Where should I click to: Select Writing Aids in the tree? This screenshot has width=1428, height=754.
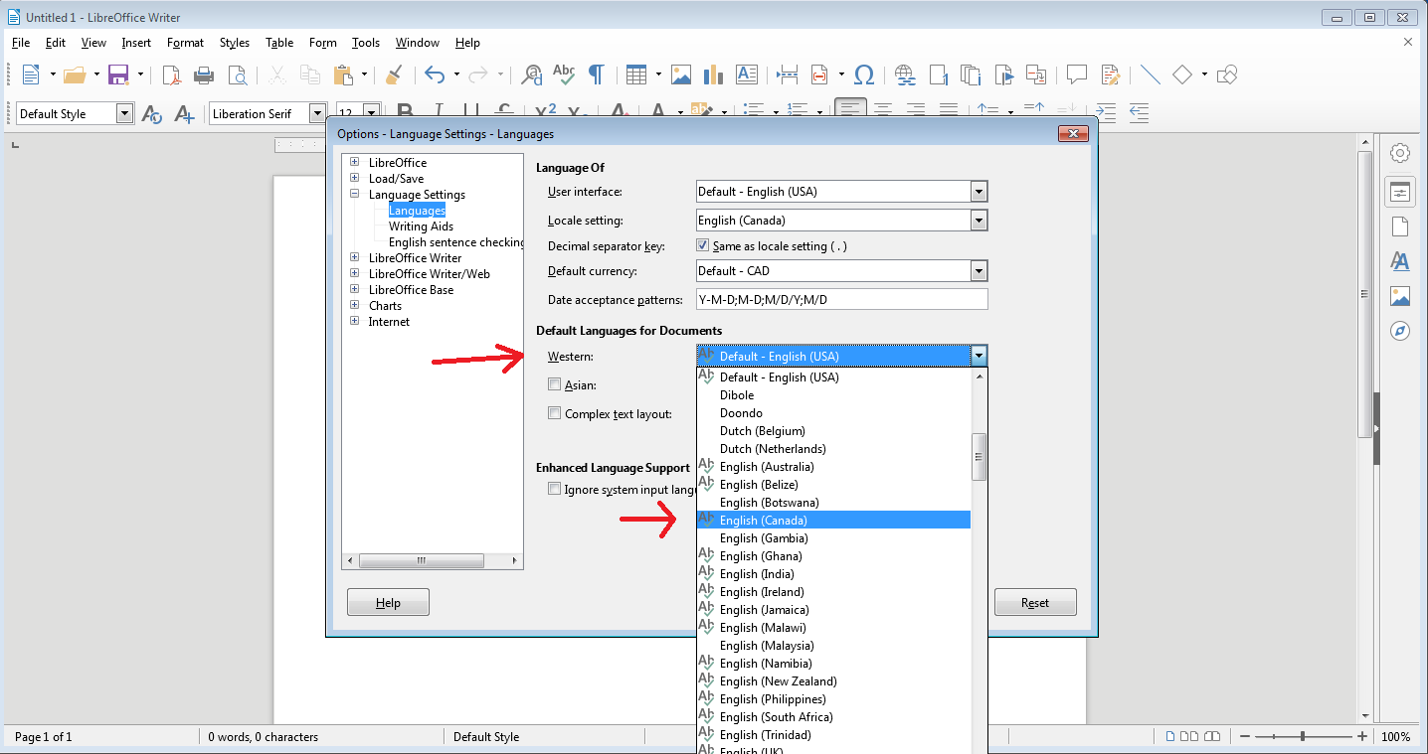pos(421,226)
